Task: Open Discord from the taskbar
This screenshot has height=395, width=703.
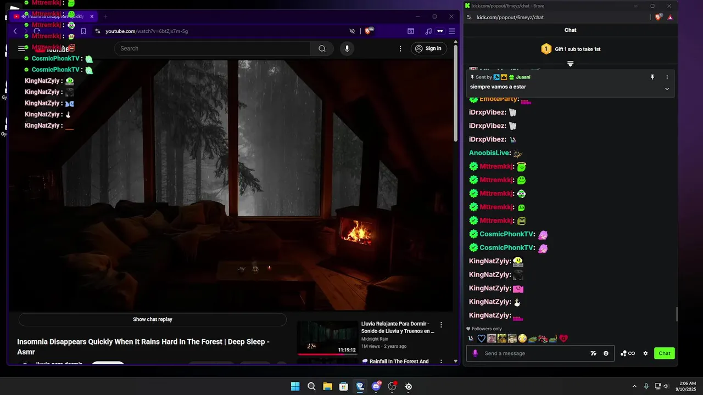Action: [x=376, y=386]
